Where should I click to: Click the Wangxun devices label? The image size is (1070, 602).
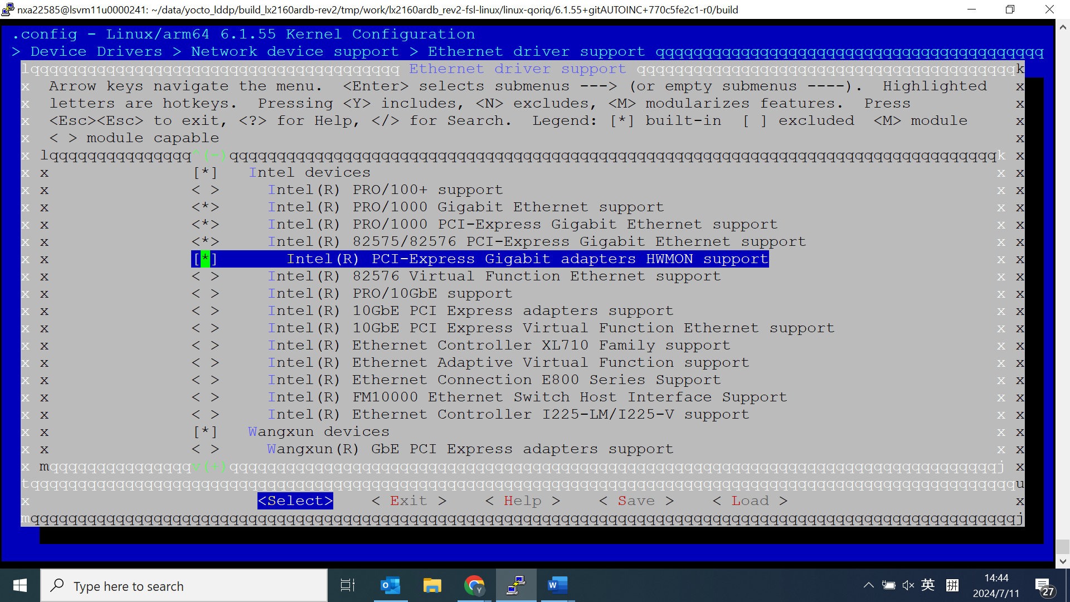tap(319, 432)
